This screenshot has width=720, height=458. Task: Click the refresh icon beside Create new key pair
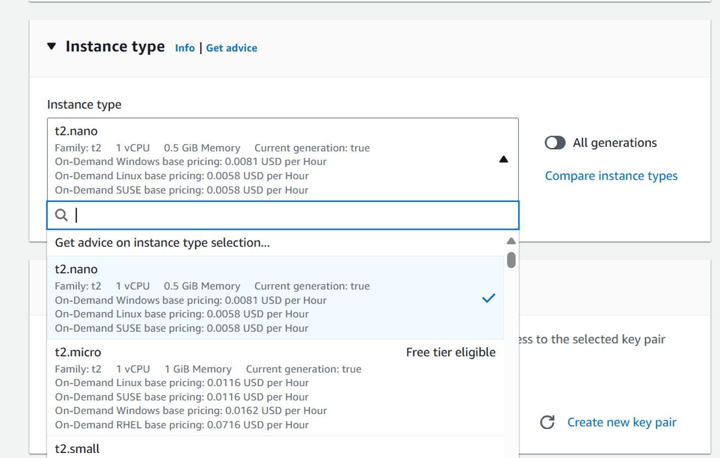pyautogui.click(x=547, y=422)
